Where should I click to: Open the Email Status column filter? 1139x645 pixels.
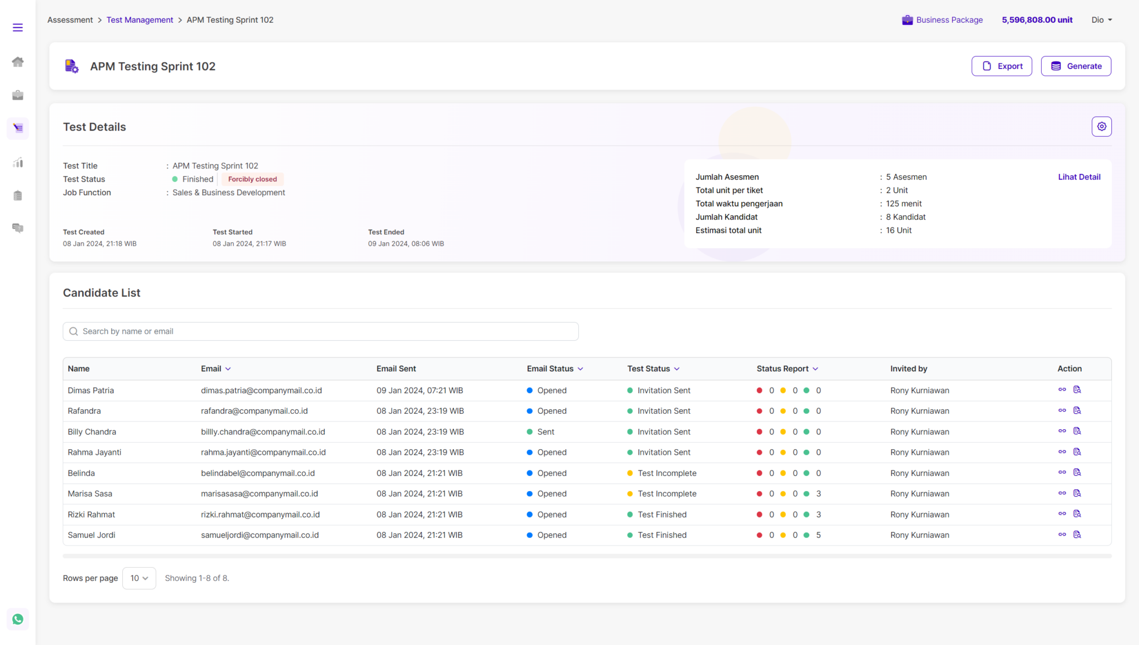[581, 369]
